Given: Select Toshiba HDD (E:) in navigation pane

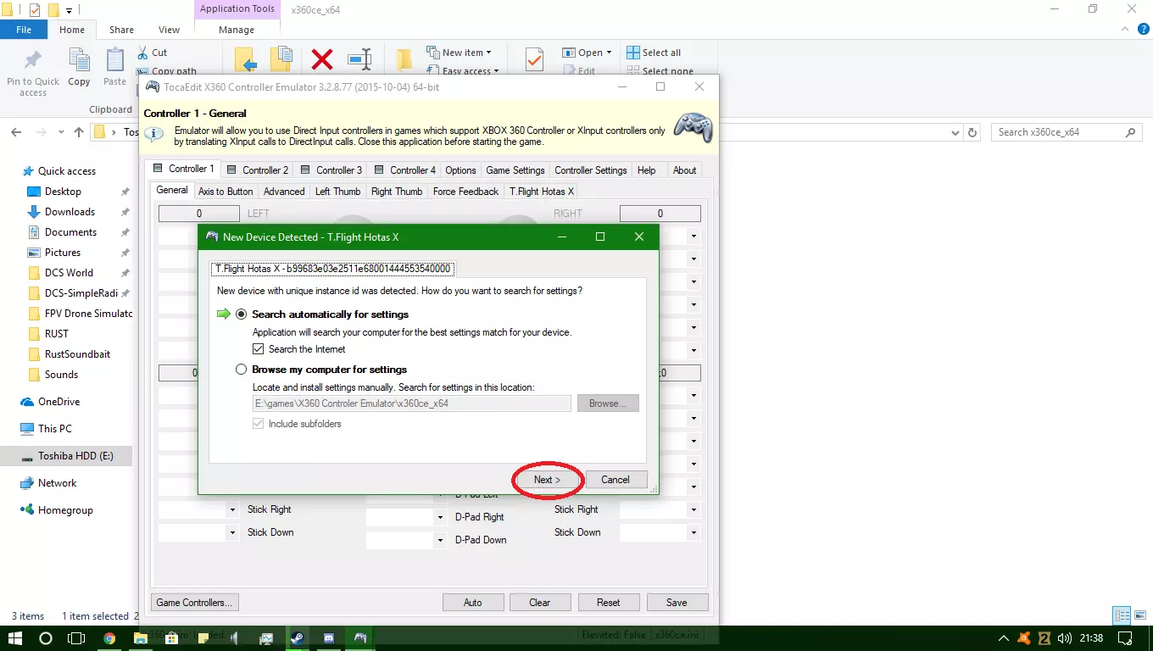Looking at the screenshot, I should (x=66, y=456).
